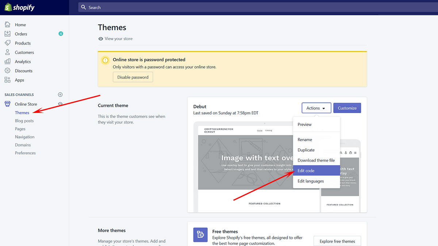This screenshot has width=438, height=246.
Task: Click the Orders inbox icon
Action: 8,34
